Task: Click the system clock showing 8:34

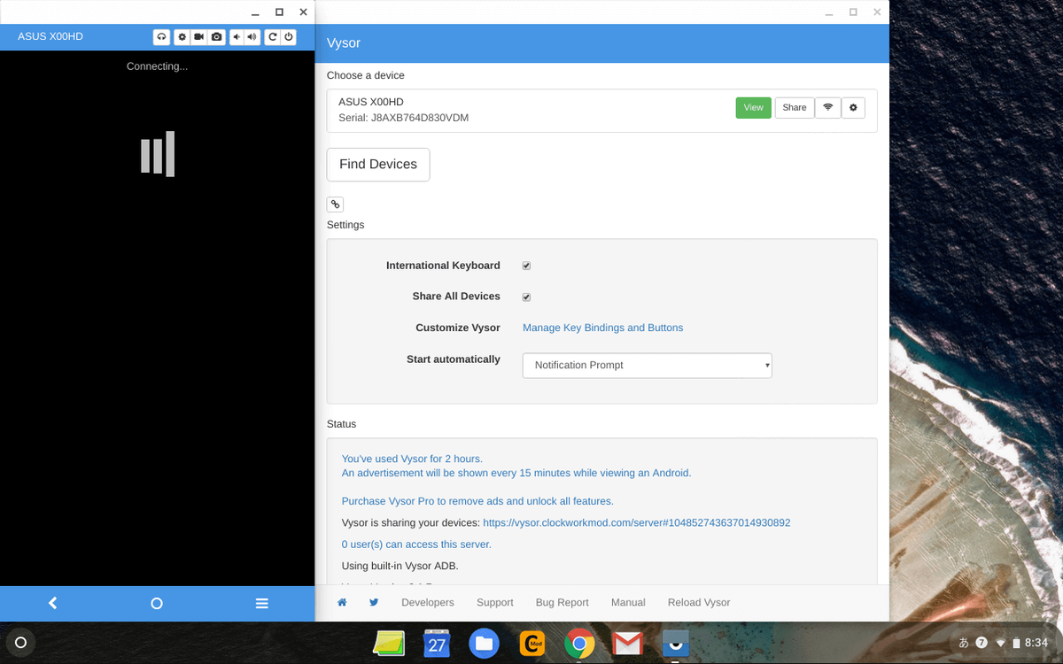Action: tap(1036, 643)
